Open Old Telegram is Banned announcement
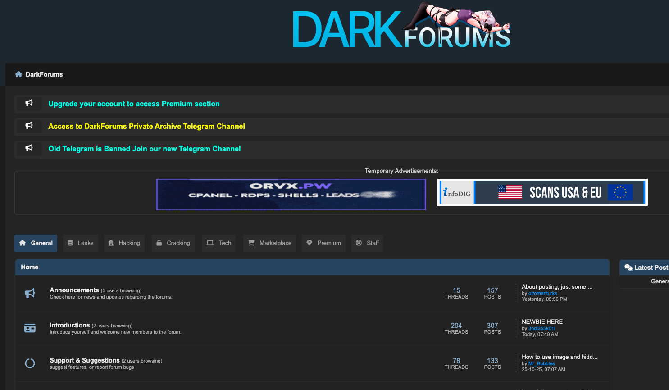 (x=144, y=149)
